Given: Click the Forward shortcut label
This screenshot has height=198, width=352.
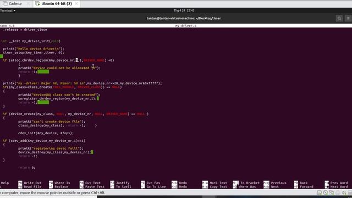Looking at the screenshot, I should pos(306,187).
